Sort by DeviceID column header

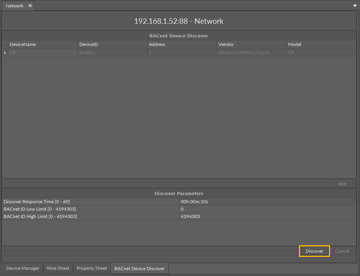[x=89, y=44]
